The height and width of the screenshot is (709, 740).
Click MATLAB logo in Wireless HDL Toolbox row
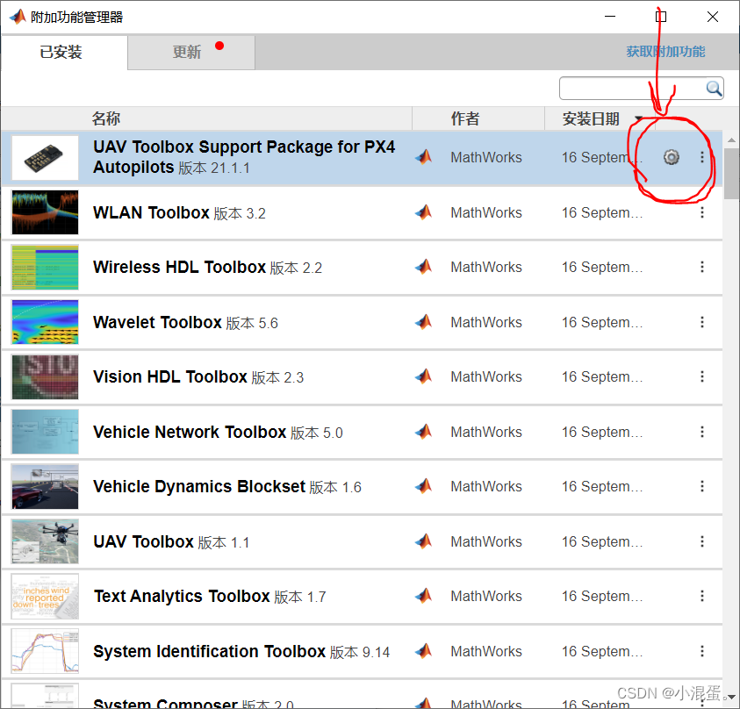coord(424,267)
